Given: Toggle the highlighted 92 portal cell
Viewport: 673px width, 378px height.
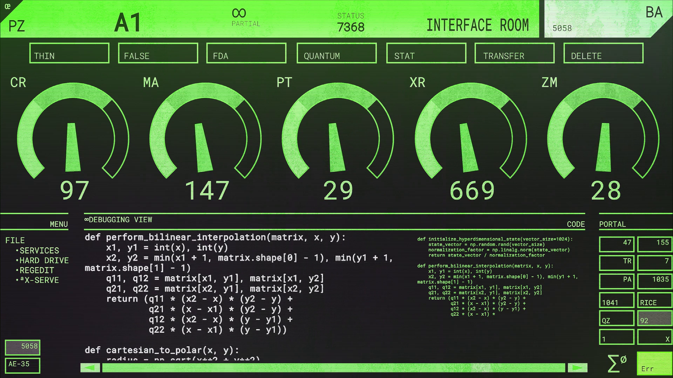Looking at the screenshot, I should [x=654, y=318].
